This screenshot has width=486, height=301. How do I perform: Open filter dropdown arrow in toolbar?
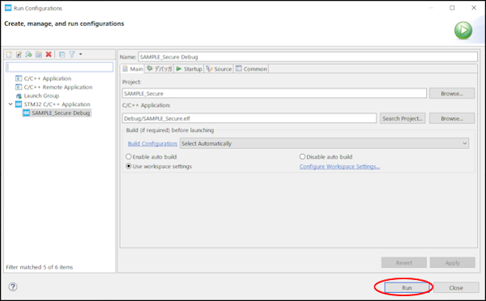click(x=80, y=54)
